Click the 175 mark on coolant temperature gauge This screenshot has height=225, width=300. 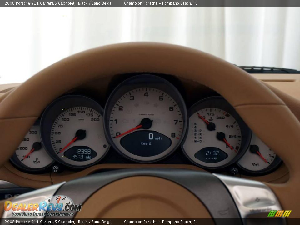(x=210, y=114)
